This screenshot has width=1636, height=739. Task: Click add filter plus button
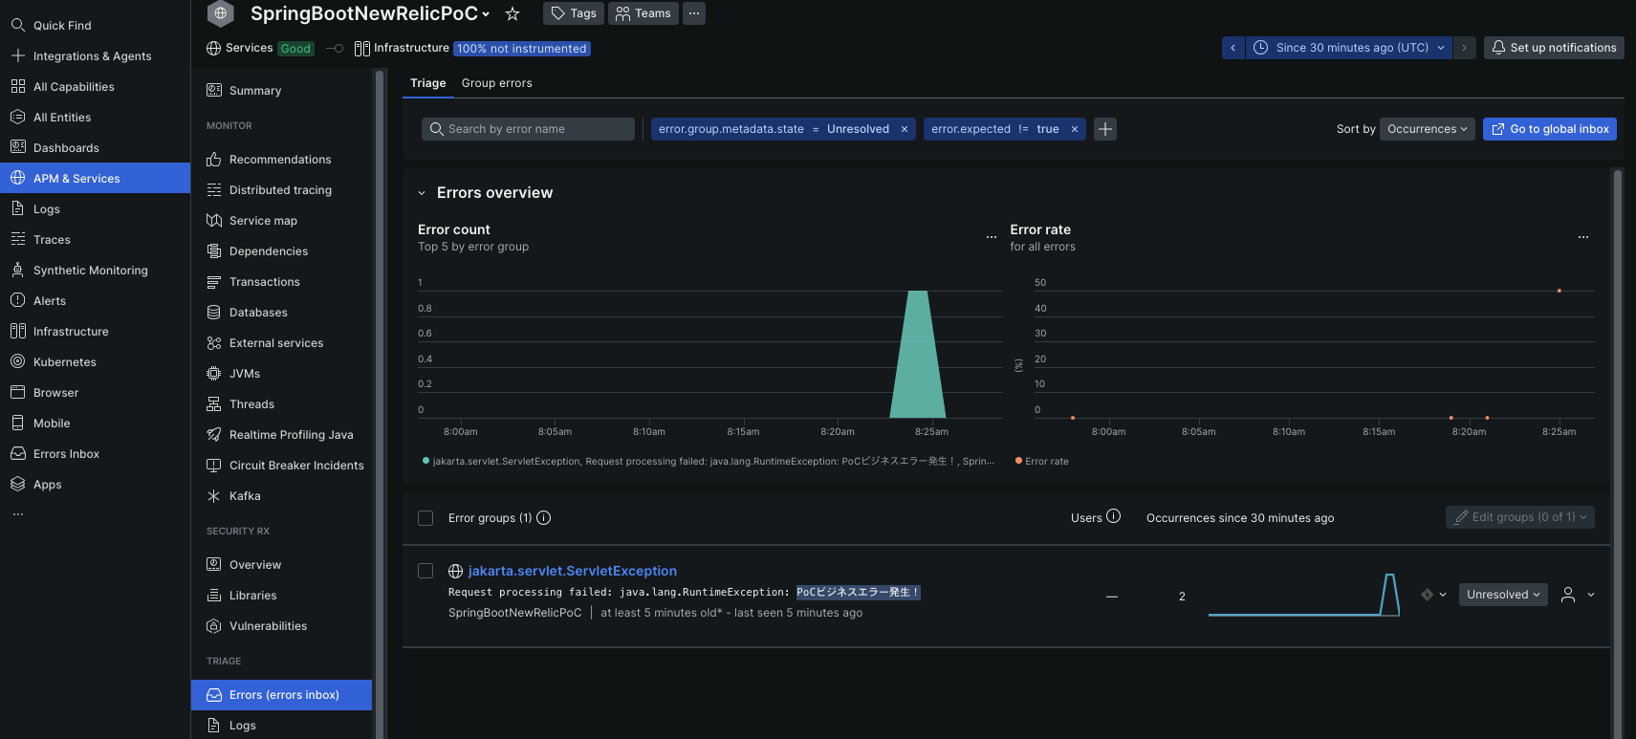pyautogui.click(x=1105, y=129)
